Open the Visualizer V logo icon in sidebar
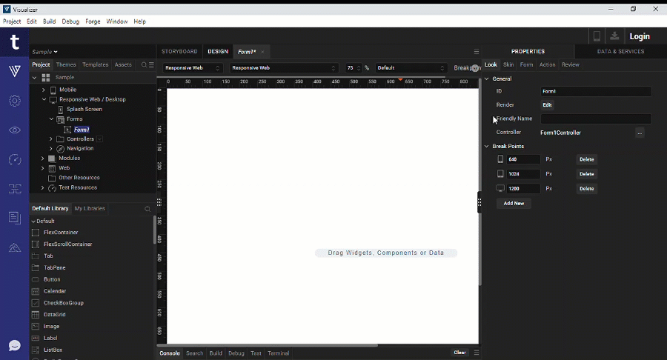The image size is (667, 360). coord(15,71)
